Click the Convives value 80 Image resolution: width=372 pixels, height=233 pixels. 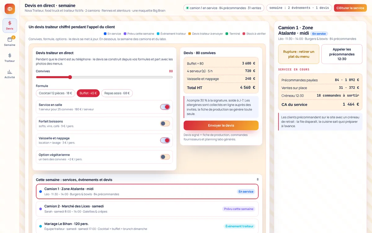(171, 71)
